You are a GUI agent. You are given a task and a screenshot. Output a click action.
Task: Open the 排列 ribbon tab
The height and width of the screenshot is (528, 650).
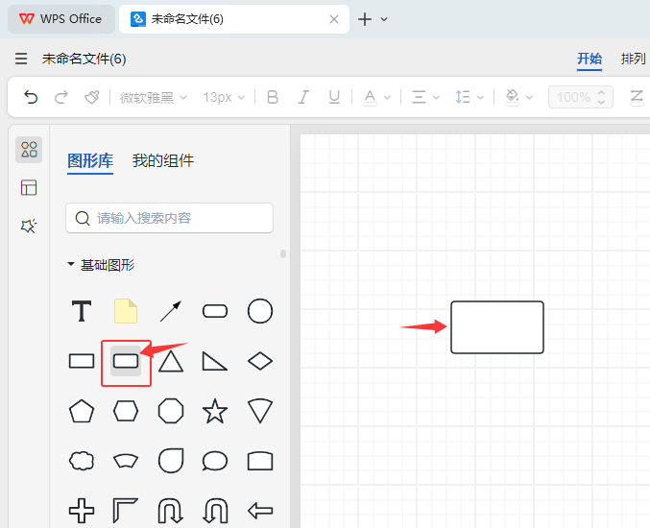pos(634,59)
